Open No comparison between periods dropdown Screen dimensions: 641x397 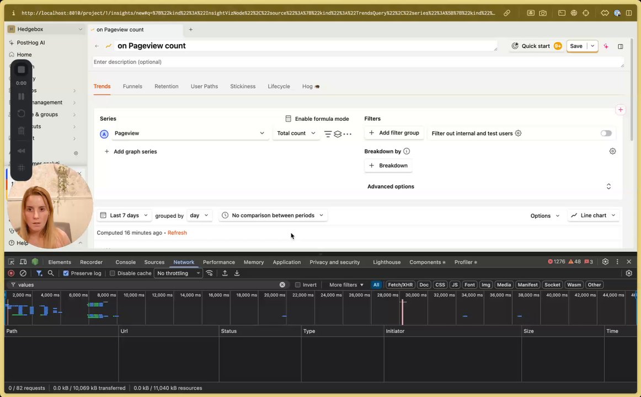(273, 215)
